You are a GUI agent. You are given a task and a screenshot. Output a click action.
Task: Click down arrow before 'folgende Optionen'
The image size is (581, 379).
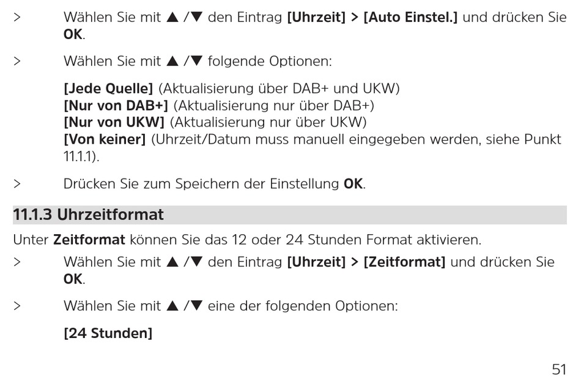pos(196,61)
